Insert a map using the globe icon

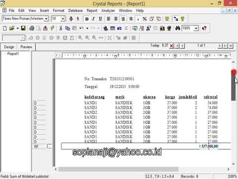pyautogui.click(x=169, y=28)
